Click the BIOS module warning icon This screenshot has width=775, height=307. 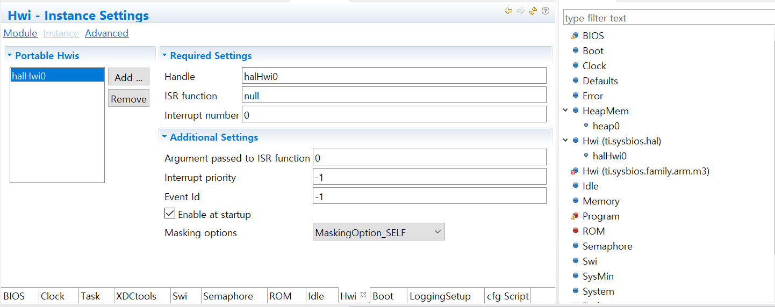[x=575, y=36]
